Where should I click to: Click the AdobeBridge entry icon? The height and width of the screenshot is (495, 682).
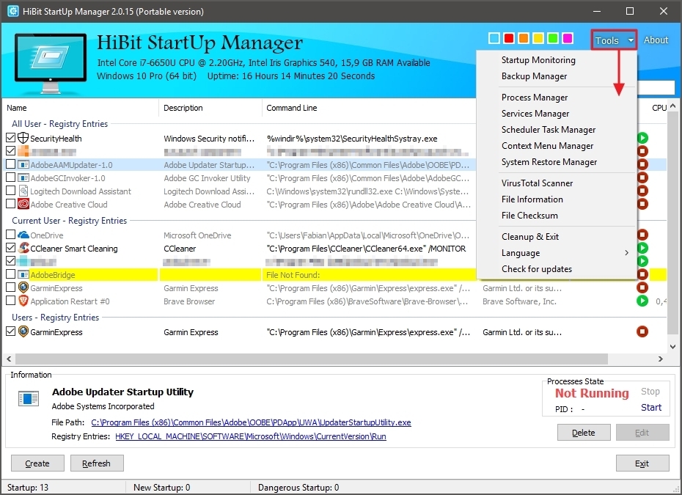tap(23, 274)
